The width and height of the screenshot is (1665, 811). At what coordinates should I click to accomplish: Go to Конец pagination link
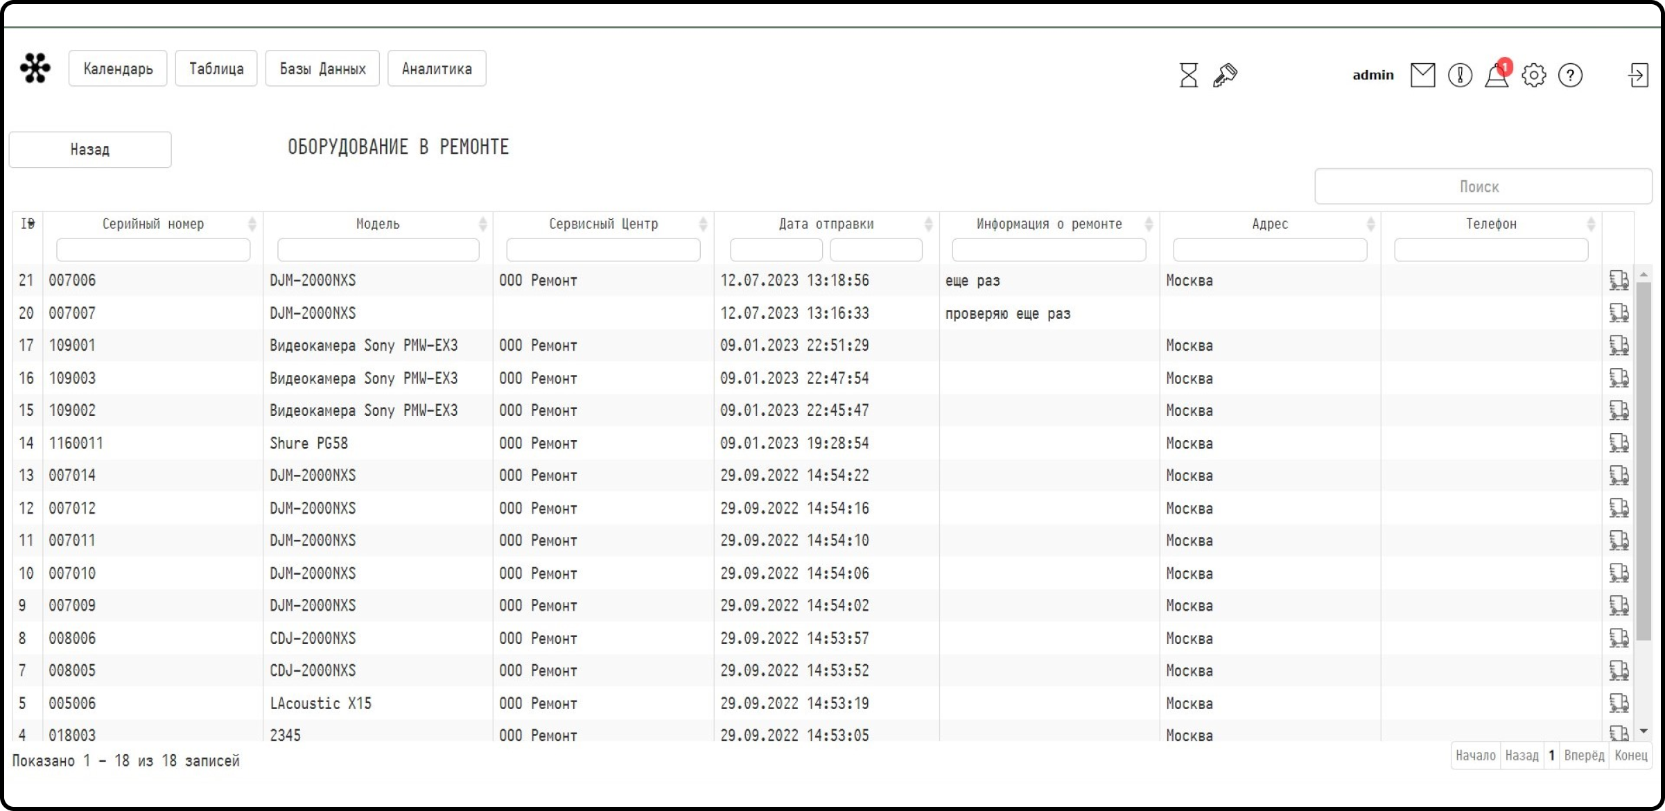click(1630, 756)
